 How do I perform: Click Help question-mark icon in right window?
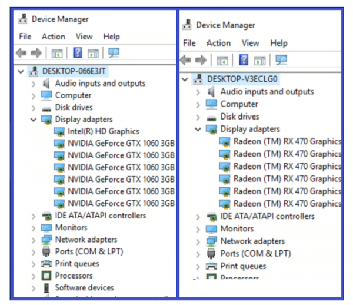pyautogui.click(x=244, y=60)
